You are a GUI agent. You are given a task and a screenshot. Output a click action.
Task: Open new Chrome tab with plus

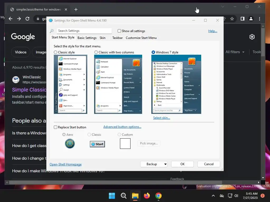click(76, 9)
